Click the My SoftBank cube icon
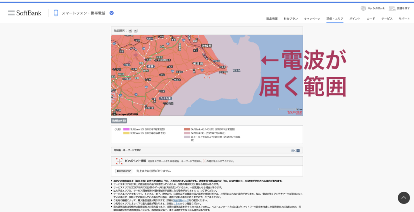The height and width of the screenshot is (212, 414). click(x=363, y=8)
